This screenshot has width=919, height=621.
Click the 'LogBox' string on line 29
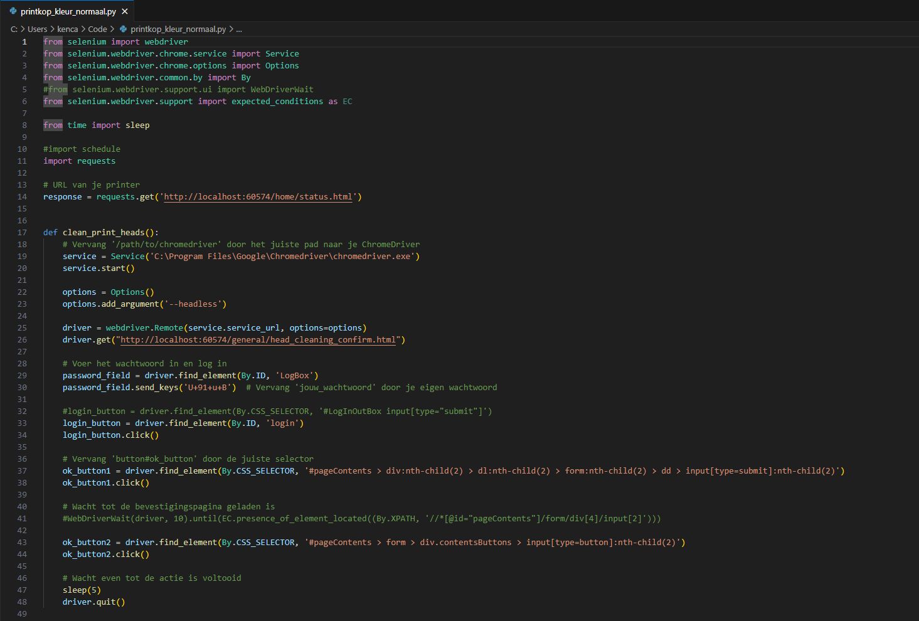[x=294, y=376]
